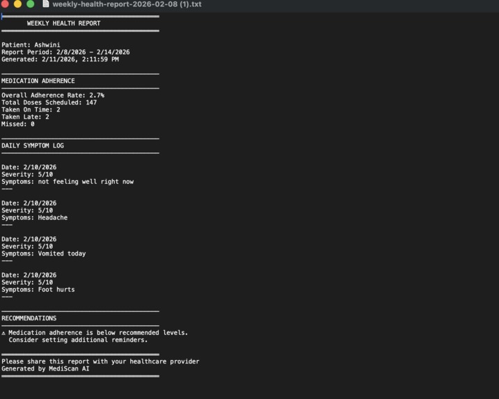Click the warning triangle before Medication adherence
This screenshot has width=499, height=399.
tap(3, 333)
